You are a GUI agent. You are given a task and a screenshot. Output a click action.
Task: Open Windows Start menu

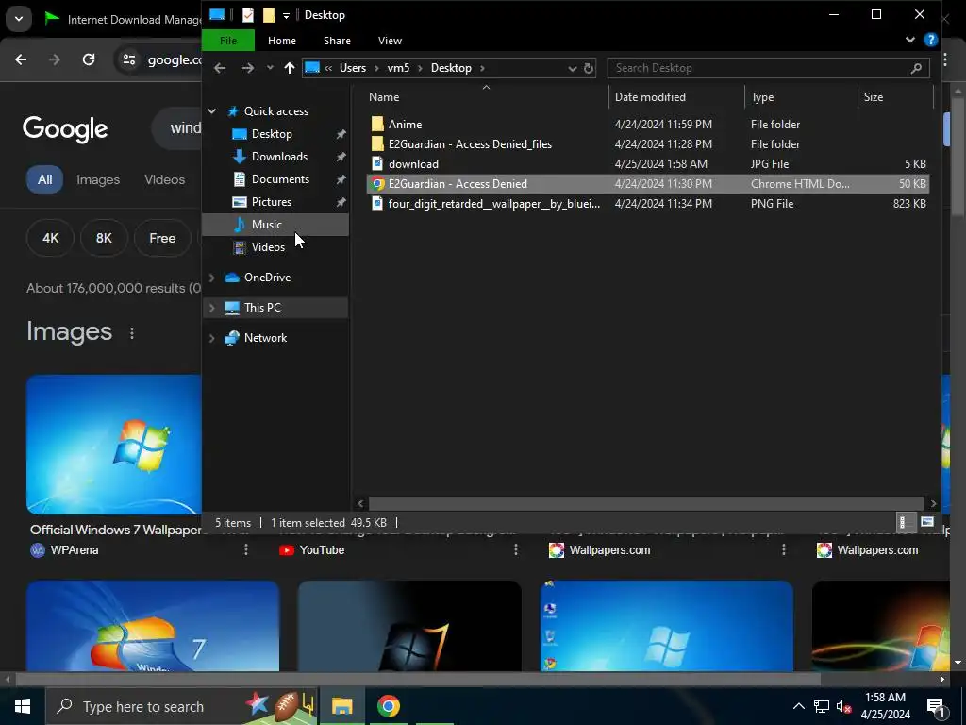pyautogui.click(x=23, y=706)
